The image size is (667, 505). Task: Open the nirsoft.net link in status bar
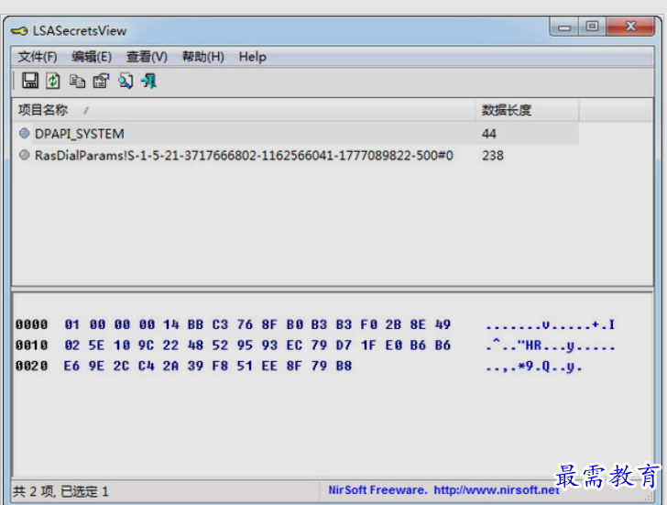(x=497, y=490)
